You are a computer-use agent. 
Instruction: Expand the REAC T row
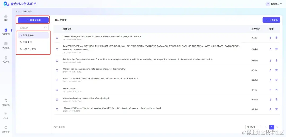pyautogui.click(x=57, y=80)
